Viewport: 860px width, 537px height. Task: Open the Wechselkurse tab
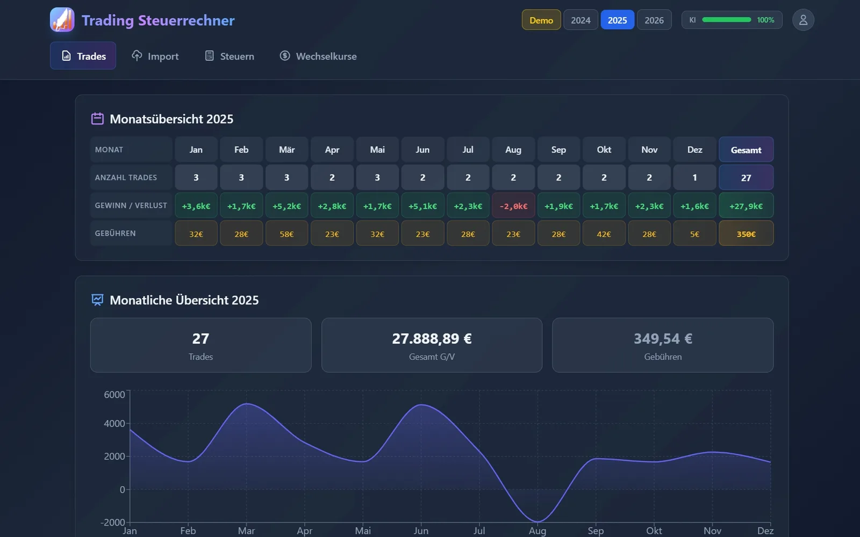point(318,56)
